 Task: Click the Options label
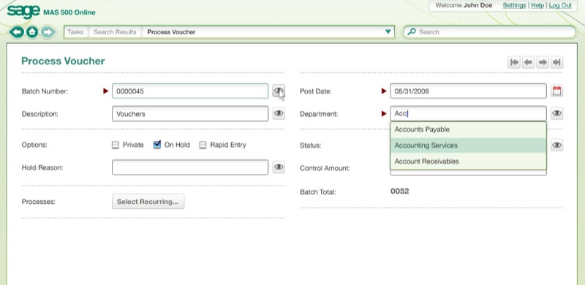pos(34,145)
